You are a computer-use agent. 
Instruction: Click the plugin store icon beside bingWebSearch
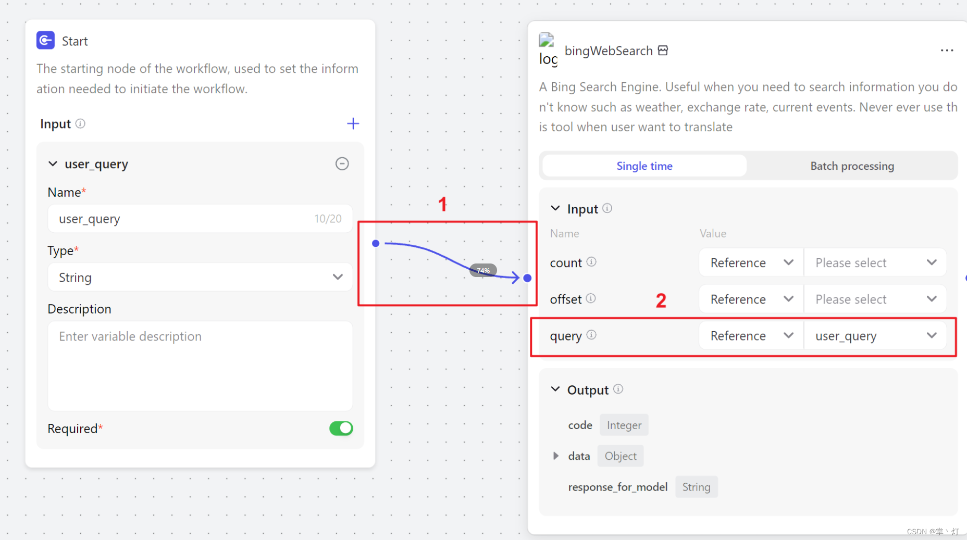663,51
